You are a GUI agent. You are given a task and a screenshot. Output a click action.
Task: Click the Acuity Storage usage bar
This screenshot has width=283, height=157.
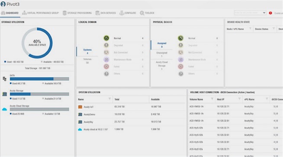click(39, 94)
